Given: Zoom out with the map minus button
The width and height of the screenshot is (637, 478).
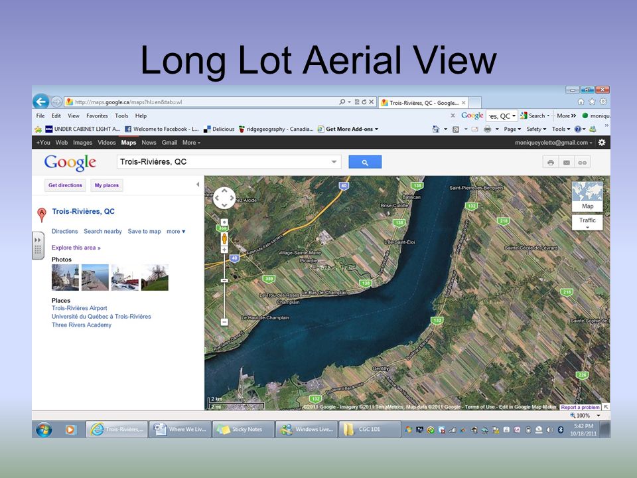Looking at the screenshot, I should click(x=224, y=322).
